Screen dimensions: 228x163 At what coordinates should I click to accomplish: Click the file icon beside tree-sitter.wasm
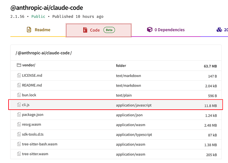coord(19,154)
